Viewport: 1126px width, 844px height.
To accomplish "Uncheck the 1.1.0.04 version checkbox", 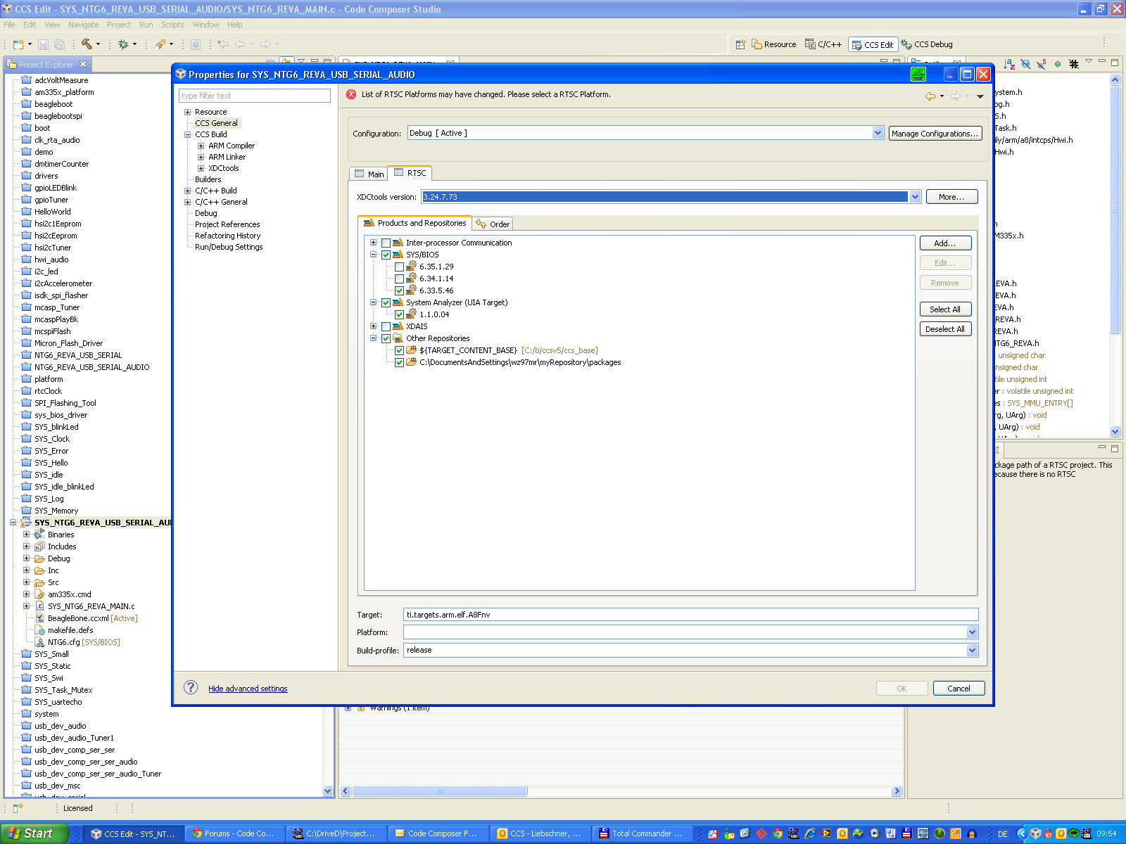I will pyautogui.click(x=399, y=314).
